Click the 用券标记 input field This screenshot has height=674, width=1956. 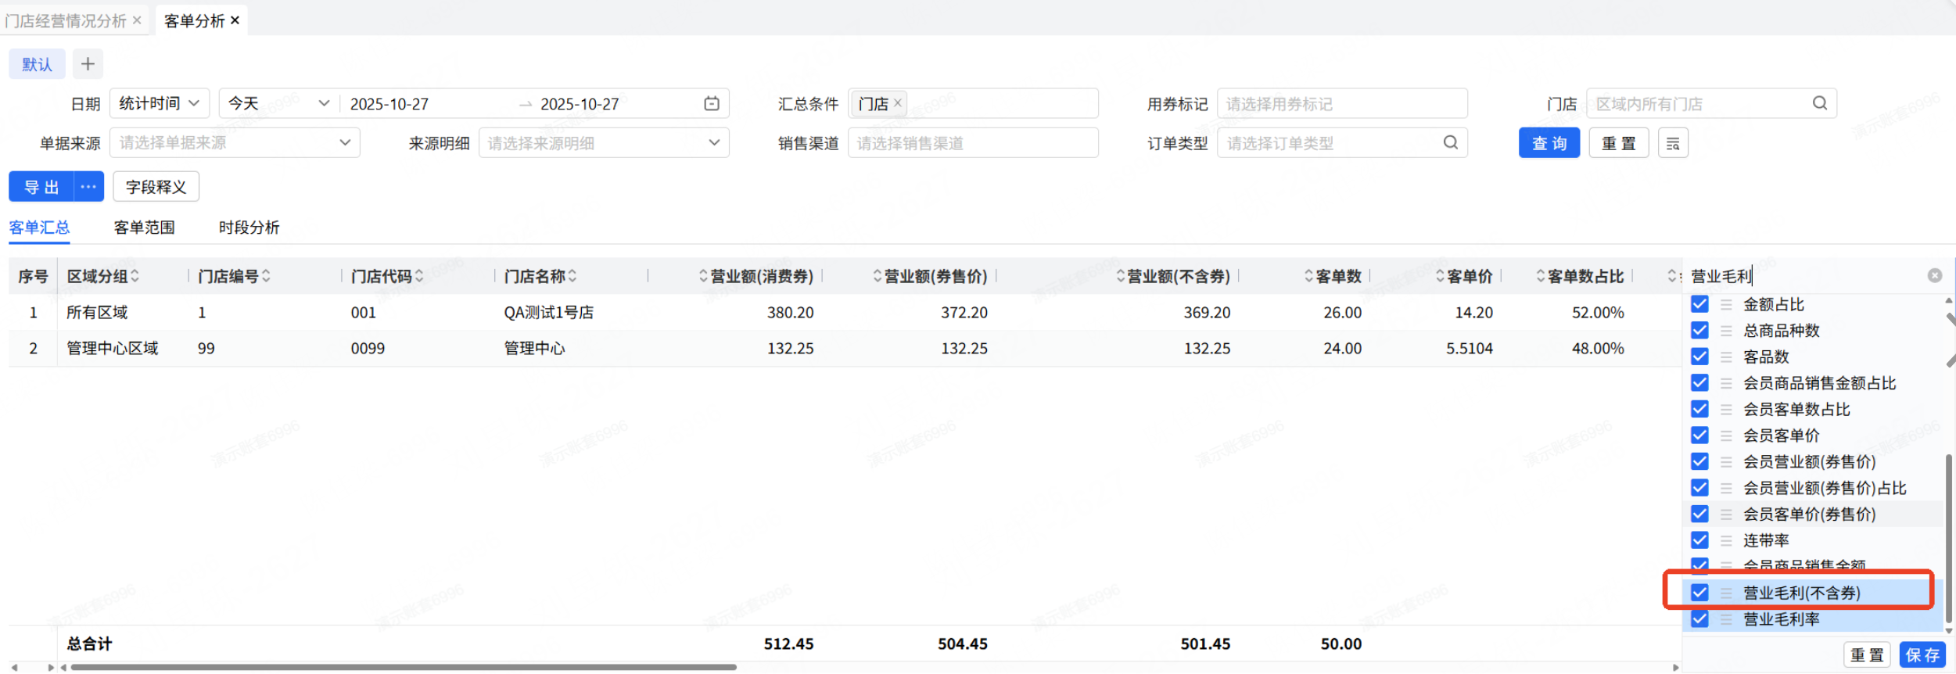(1341, 104)
